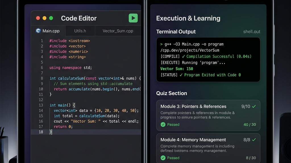Click the '#include <iostream>' line
291x163 pixels.
click(70, 41)
